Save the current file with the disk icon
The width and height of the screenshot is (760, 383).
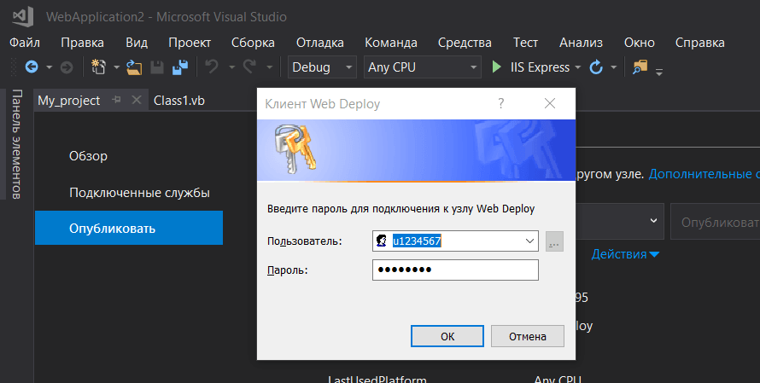tap(157, 67)
